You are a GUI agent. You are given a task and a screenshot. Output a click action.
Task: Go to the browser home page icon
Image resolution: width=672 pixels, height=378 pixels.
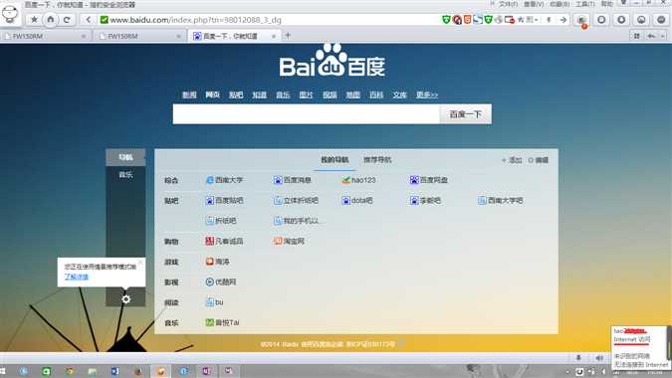pyautogui.click(x=50, y=19)
